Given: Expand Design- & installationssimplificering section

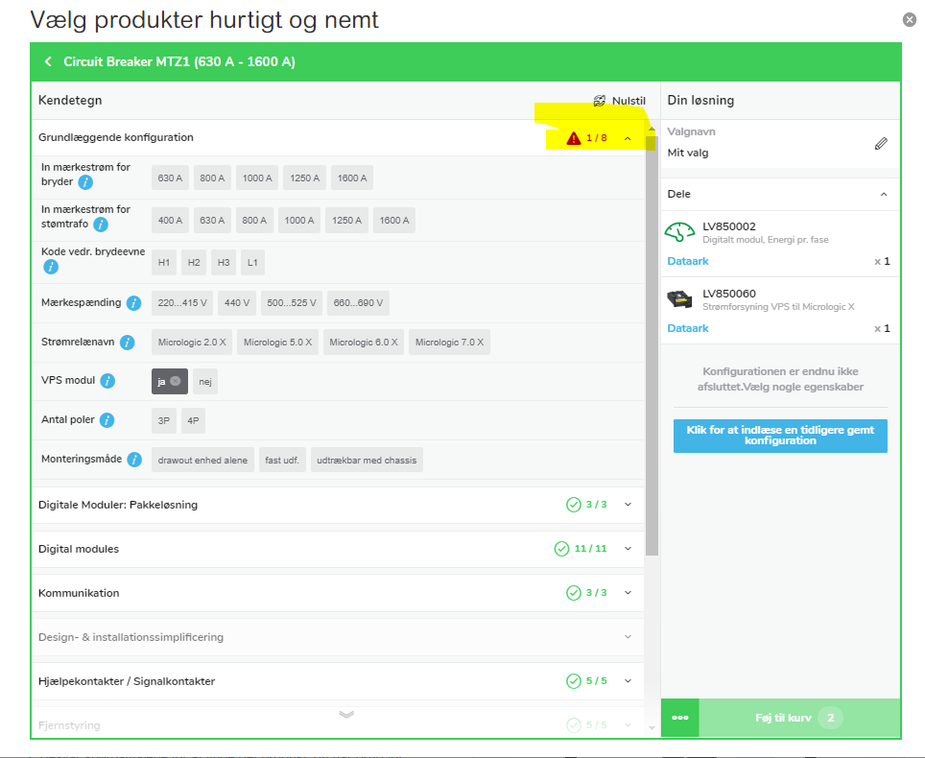Looking at the screenshot, I should pos(628,637).
